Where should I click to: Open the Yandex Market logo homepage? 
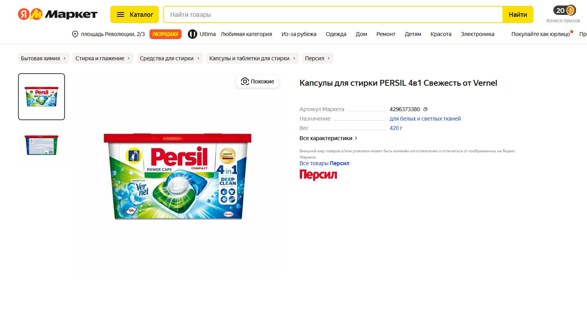(x=58, y=14)
